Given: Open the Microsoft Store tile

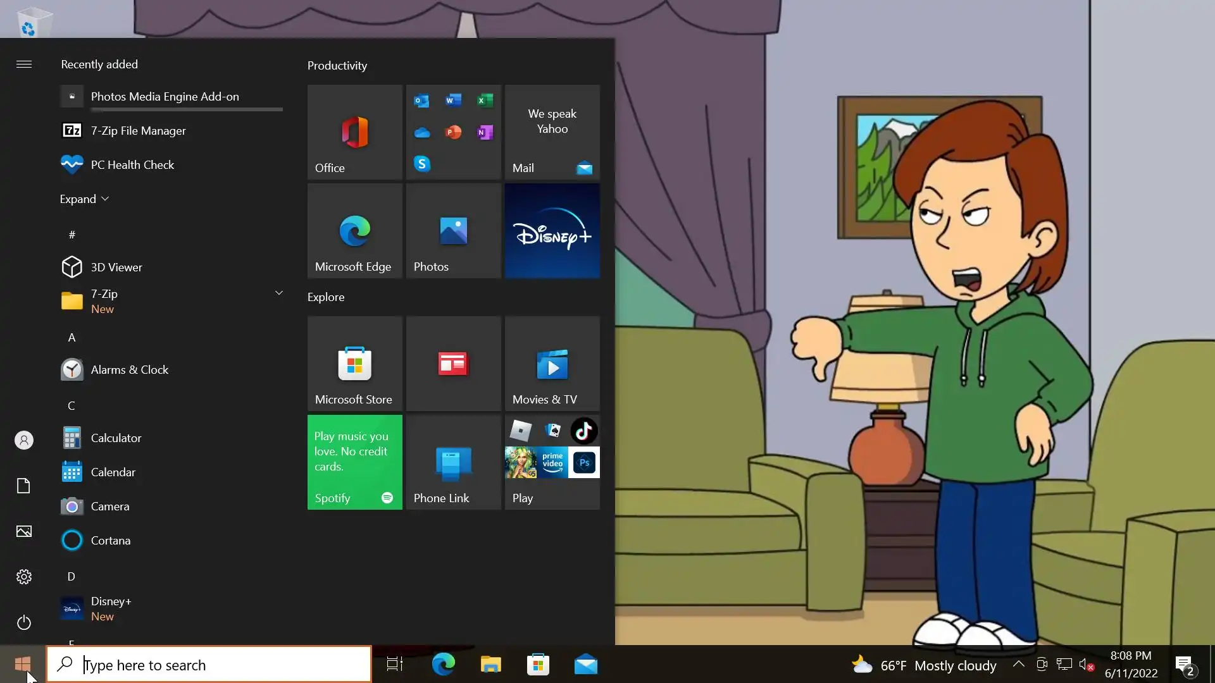Looking at the screenshot, I should click(354, 364).
